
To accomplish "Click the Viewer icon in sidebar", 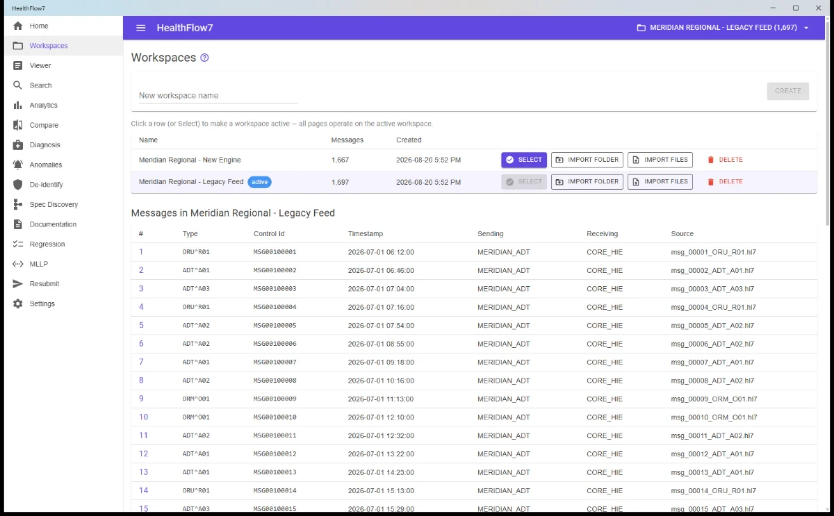I will pos(18,65).
